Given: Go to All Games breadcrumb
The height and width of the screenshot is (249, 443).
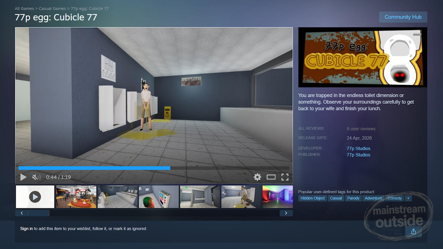Looking at the screenshot, I should (x=24, y=8).
